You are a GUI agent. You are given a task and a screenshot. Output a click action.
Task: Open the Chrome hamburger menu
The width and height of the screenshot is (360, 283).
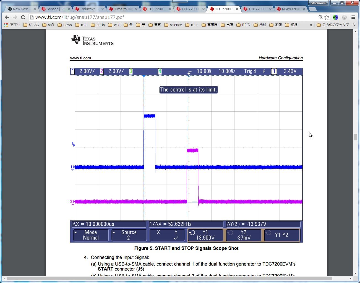[x=353, y=17]
